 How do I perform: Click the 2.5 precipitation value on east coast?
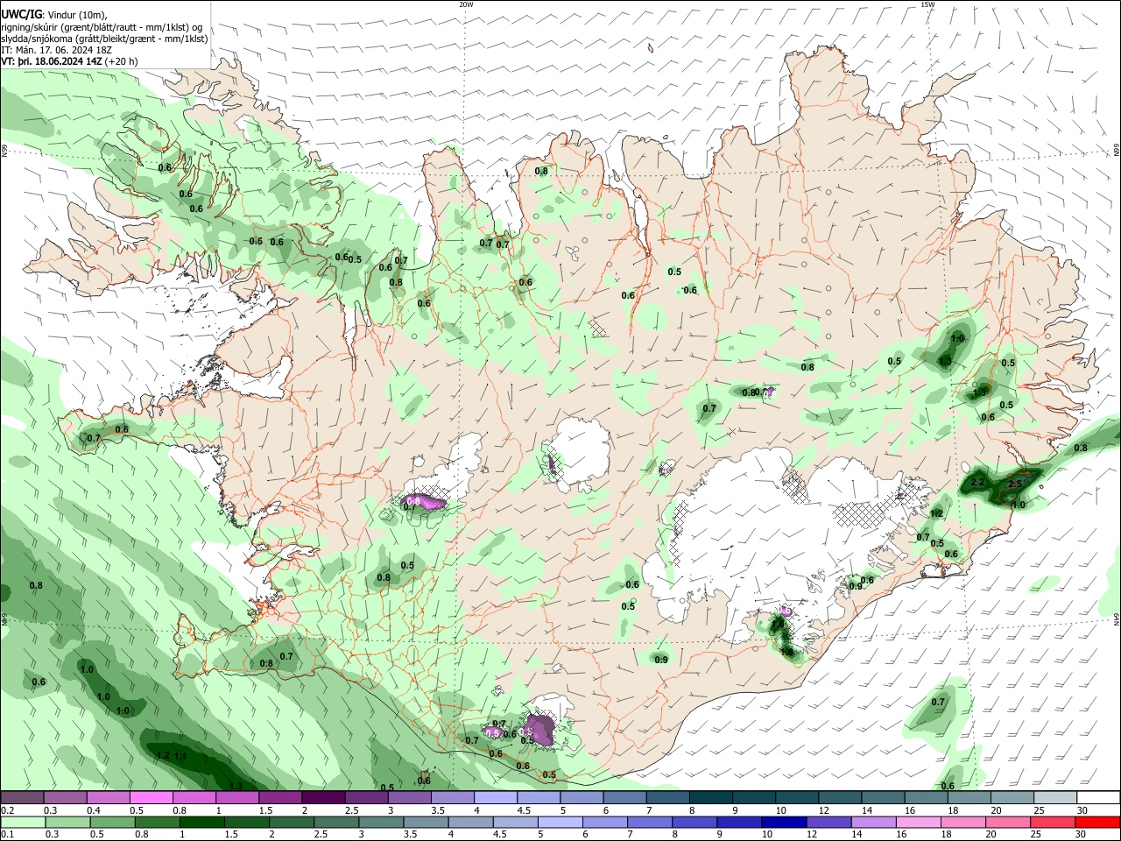1016,484
